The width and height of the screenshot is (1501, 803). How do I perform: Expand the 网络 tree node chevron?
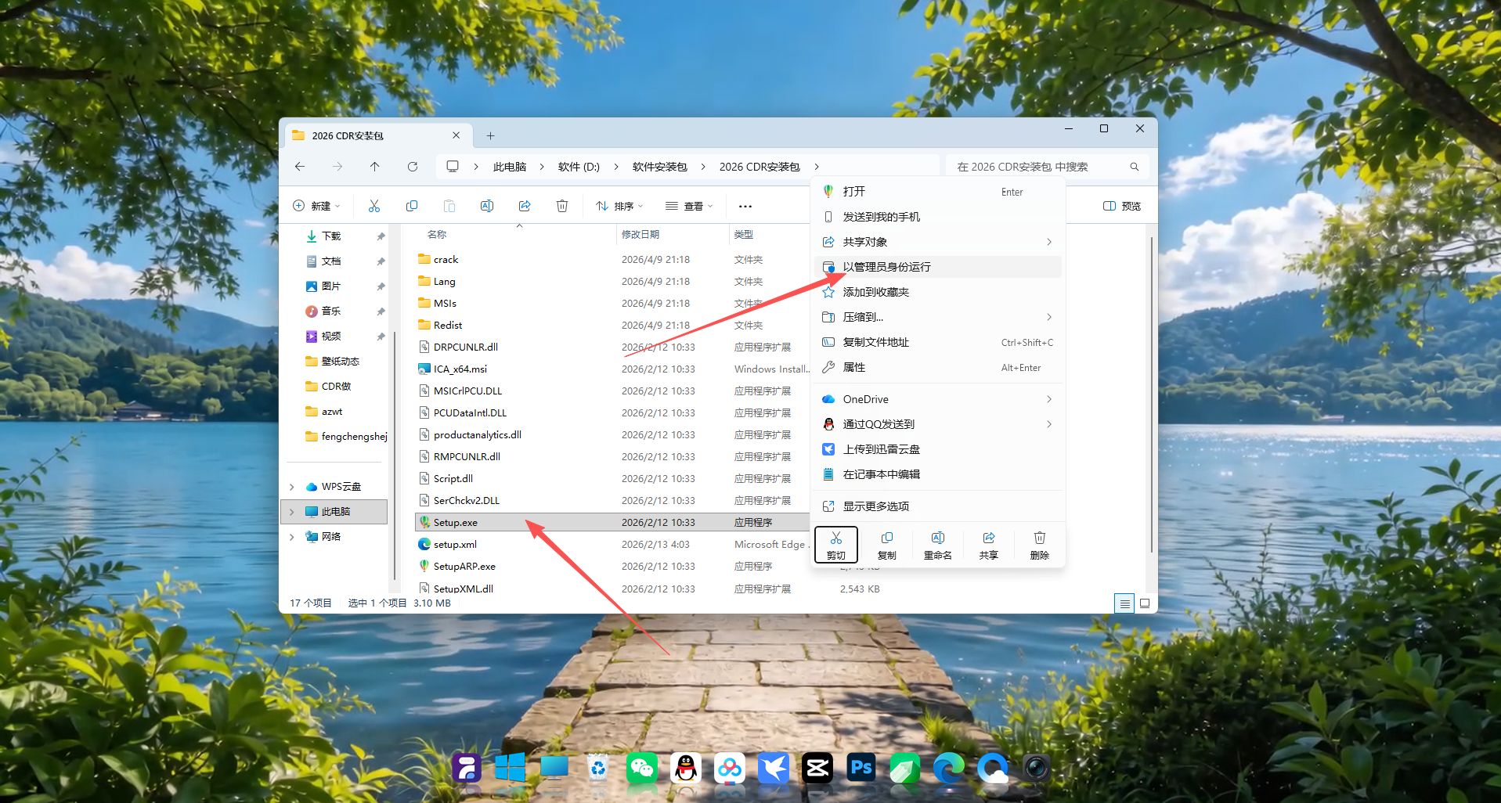pos(292,537)
